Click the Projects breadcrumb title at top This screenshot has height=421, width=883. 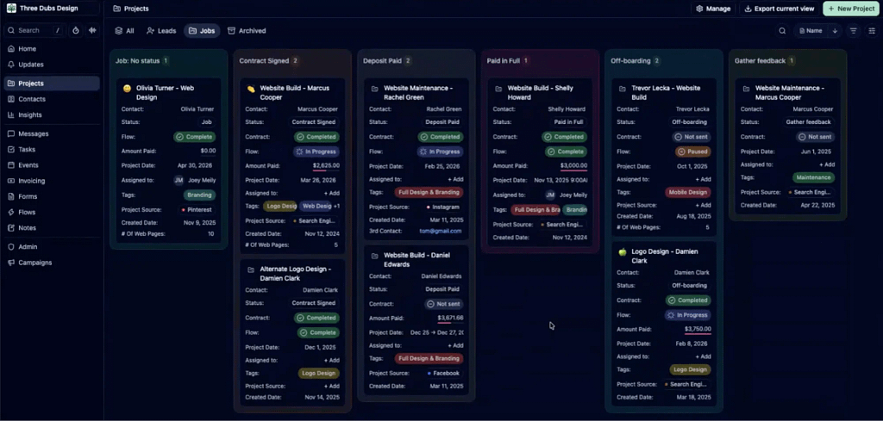tap(136, 9)
